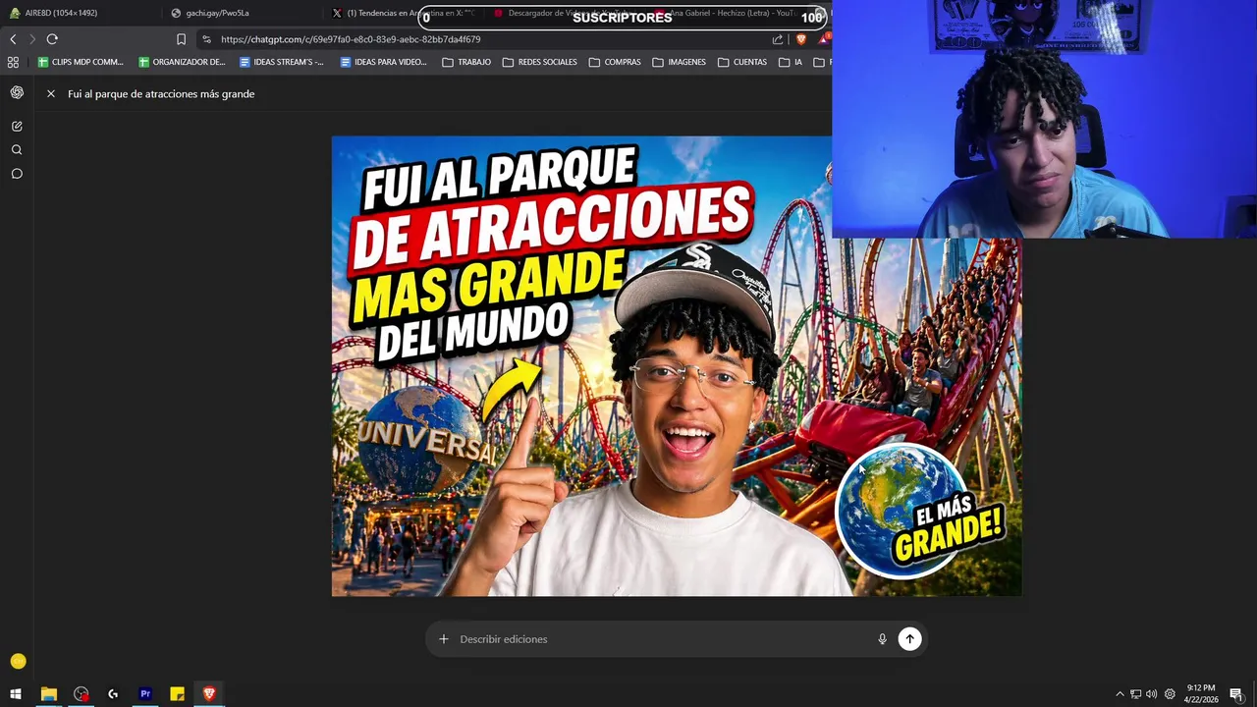This screenshot has width=1257, height=707.
Task: Click the site settings icon beside URL
Action: pyautogui.click(x=206, y=39)
